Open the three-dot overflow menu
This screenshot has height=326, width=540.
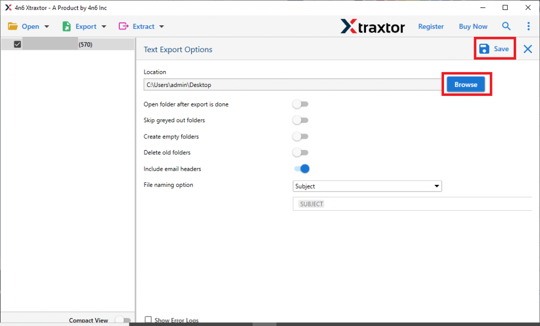tap(528, 26)
